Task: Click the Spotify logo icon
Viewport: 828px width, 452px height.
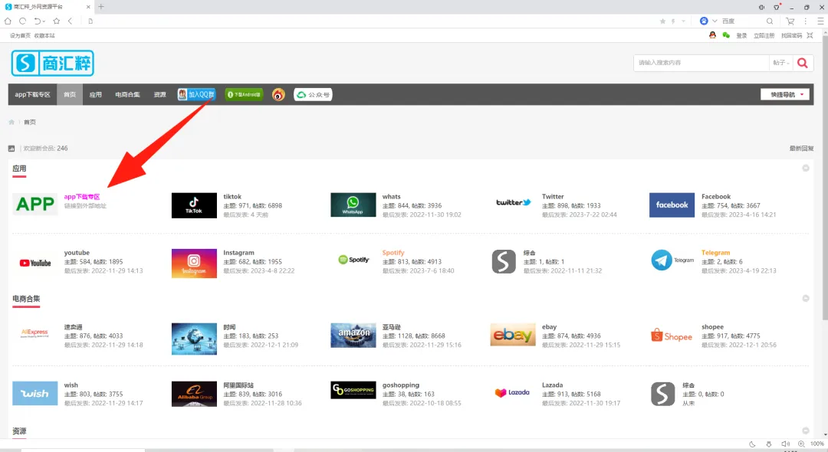Action: [x=353, y=260]
